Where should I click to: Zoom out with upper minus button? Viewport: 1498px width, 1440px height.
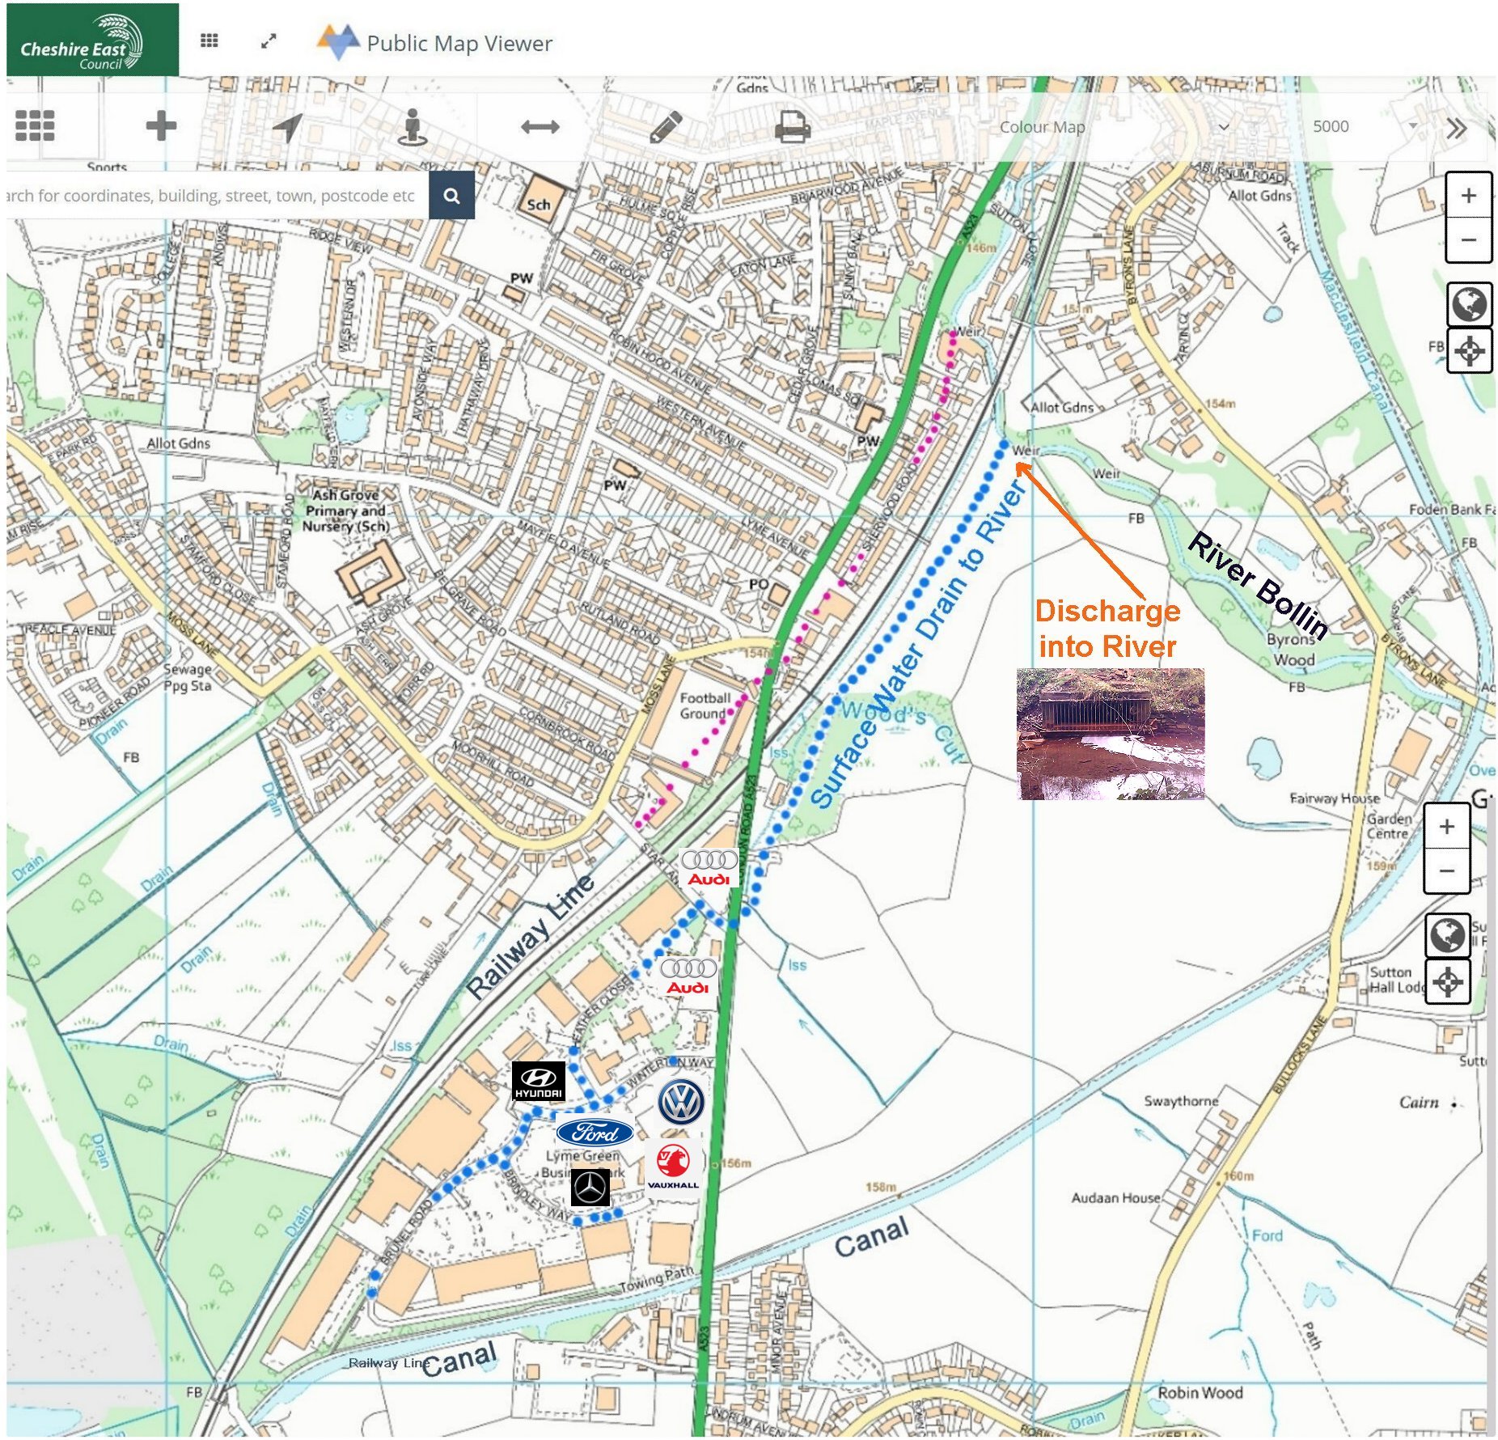tap(1469, 239)
